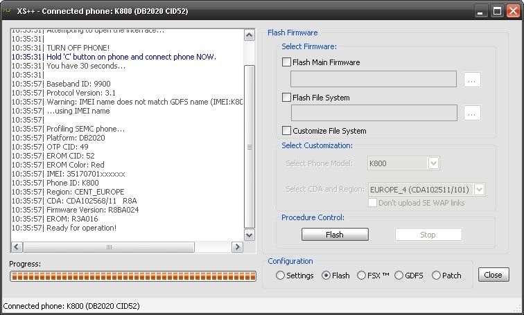Click log line 'IMEI: 35170701xxxxxx'
The width and height of the screenshot is (524, 315).
[69, 174]
